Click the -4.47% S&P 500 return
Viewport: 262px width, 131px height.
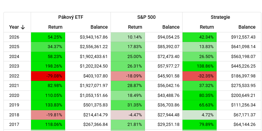128,115
